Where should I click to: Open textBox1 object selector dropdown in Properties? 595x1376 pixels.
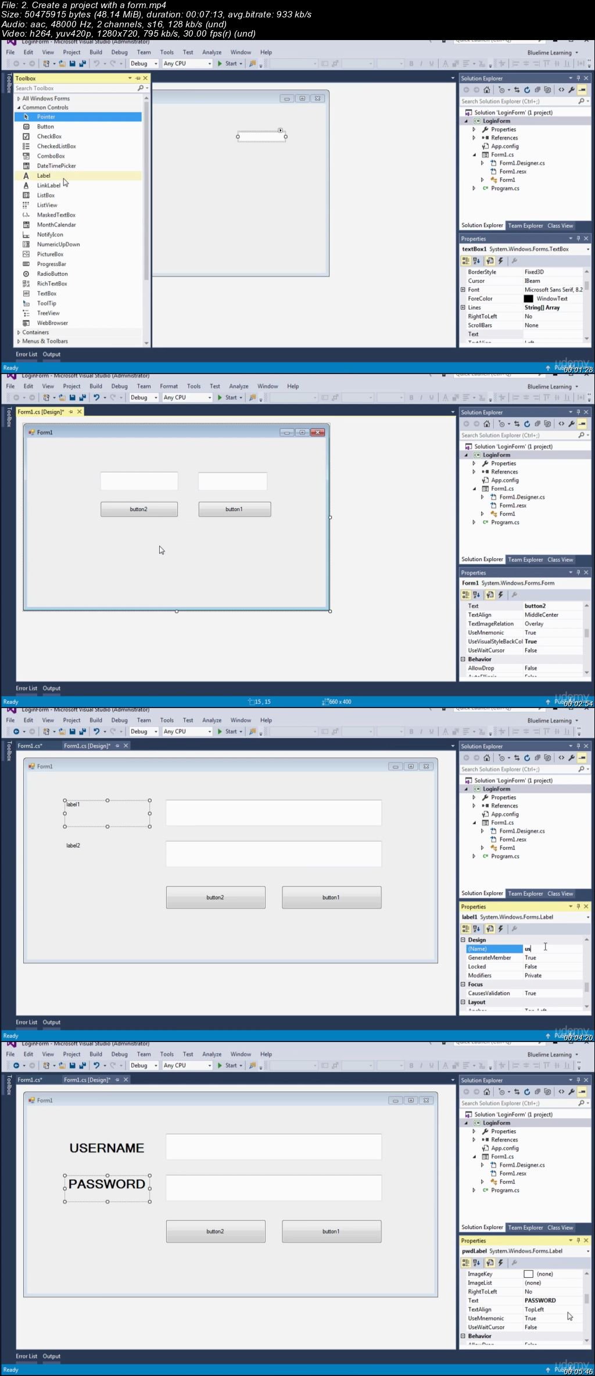coord(587,250)
